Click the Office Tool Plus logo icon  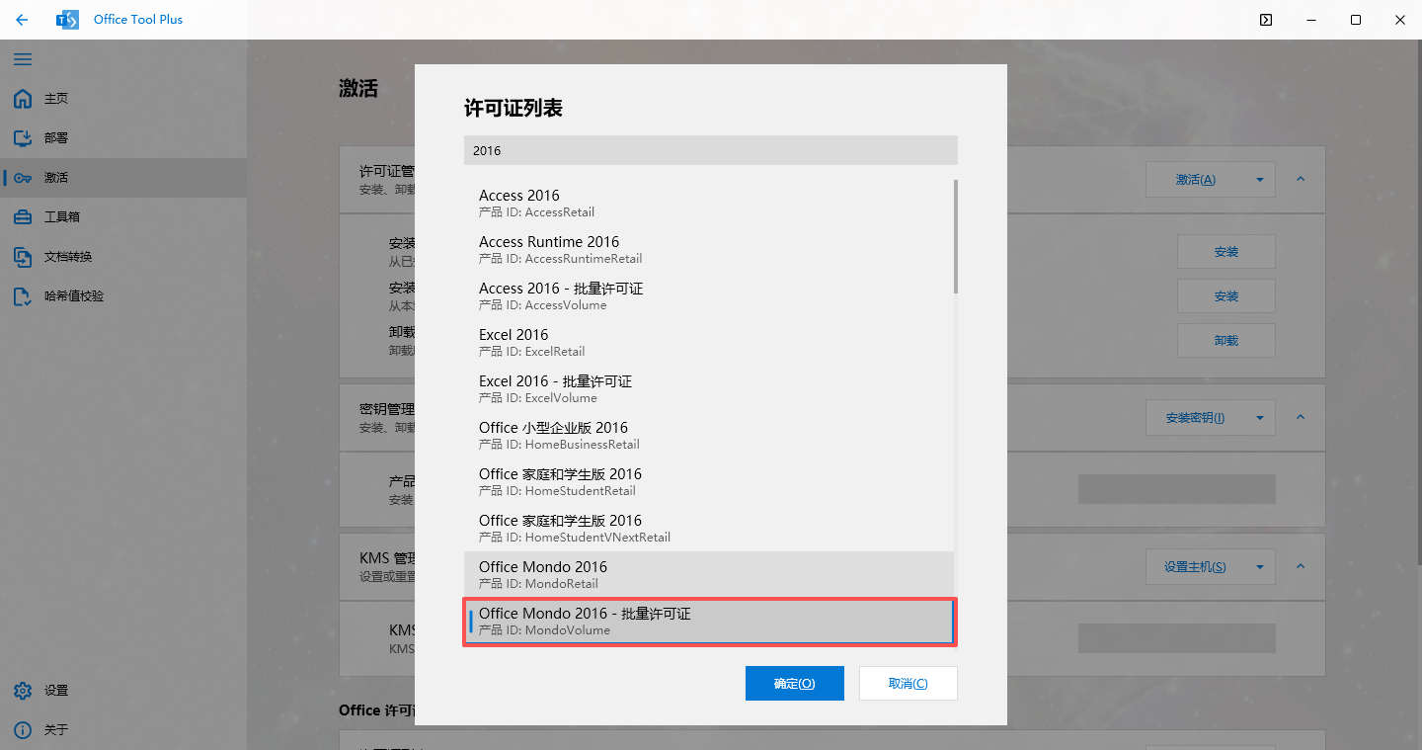(67, 20)
